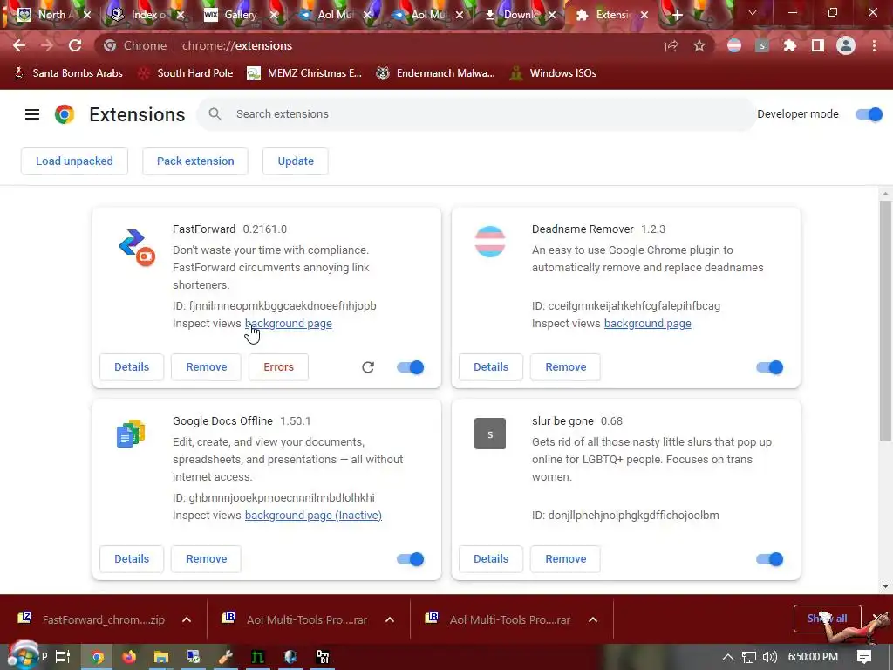Open the Chrome profile avatar

point(846,45)
